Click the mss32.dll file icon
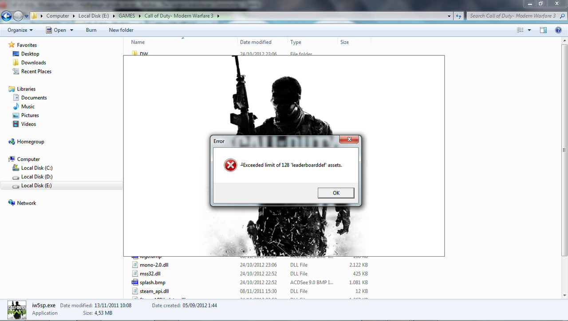 [x=135, y=273]
